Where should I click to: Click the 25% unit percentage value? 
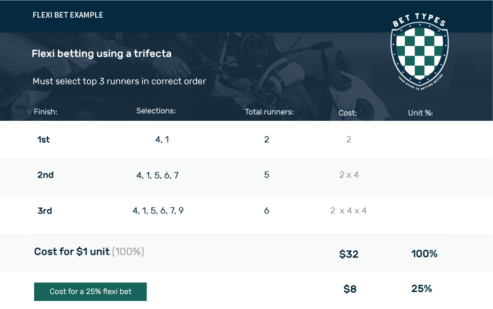coord(422,289)
